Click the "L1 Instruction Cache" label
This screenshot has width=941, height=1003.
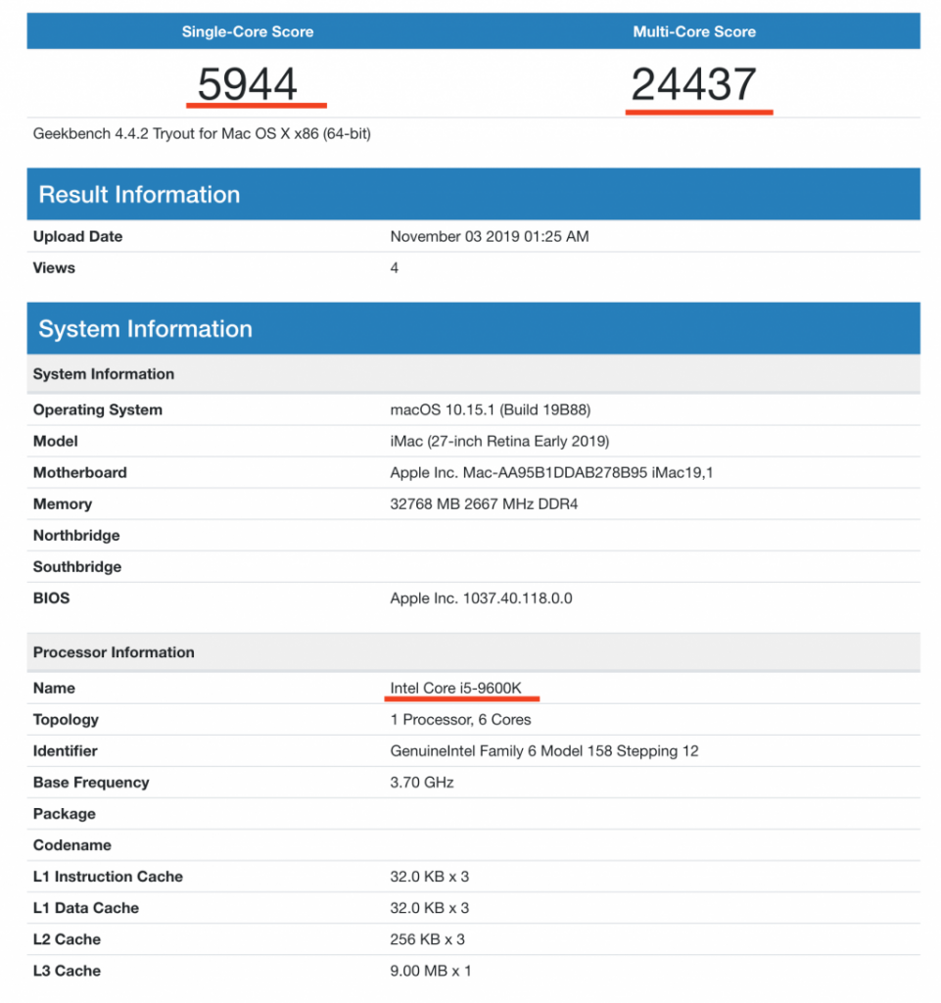[x=108, y=877]
